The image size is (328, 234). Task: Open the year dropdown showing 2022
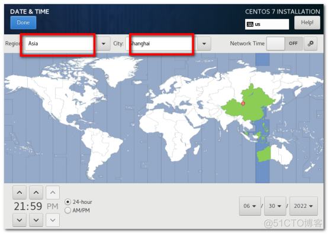[304, 206]
